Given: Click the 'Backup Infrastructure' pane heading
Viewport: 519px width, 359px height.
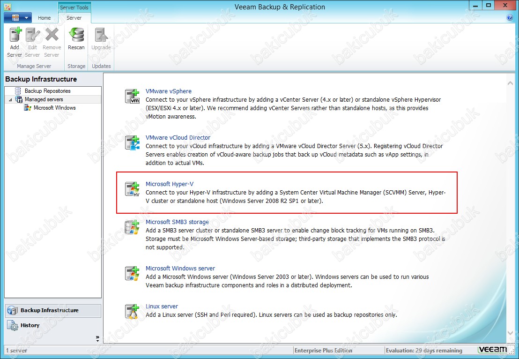Looking at the screenshot, I should 41,79.
